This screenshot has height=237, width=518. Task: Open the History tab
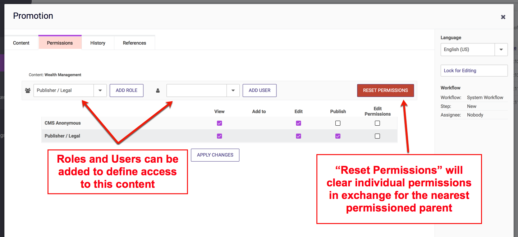click(98, 43)
